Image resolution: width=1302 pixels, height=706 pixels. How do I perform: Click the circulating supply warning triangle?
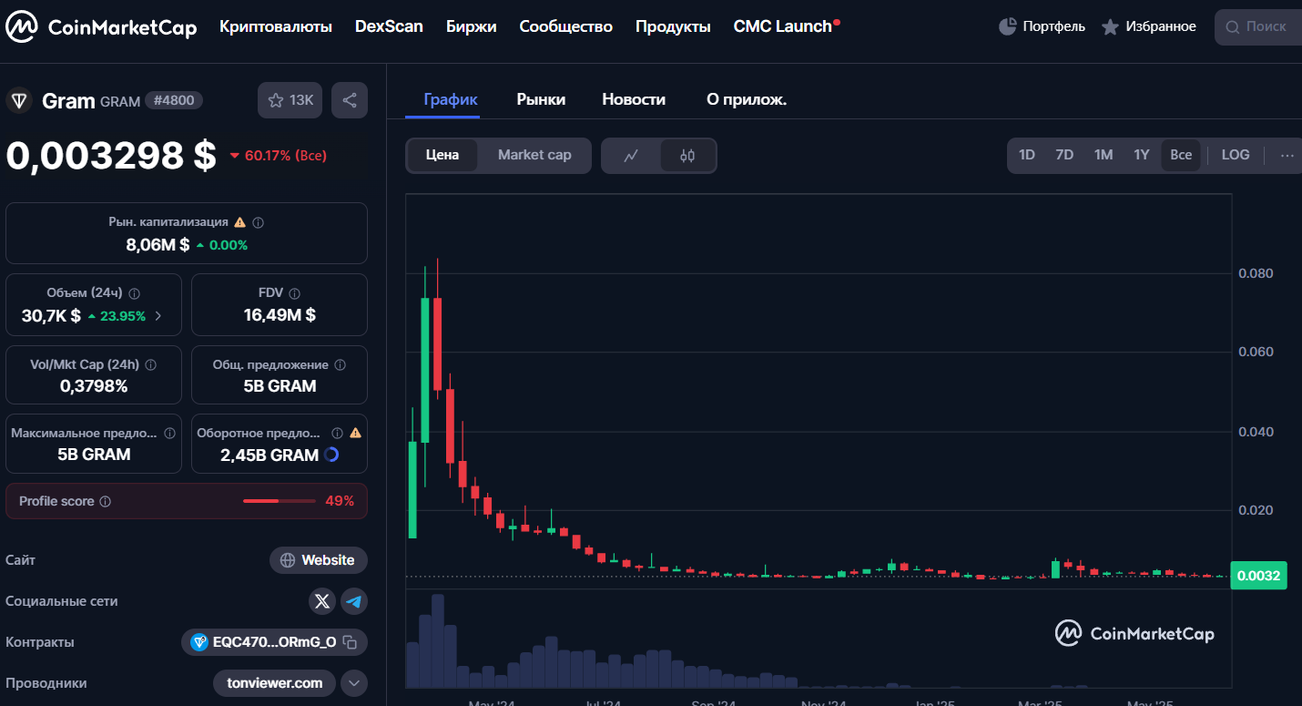click(355, 434)
